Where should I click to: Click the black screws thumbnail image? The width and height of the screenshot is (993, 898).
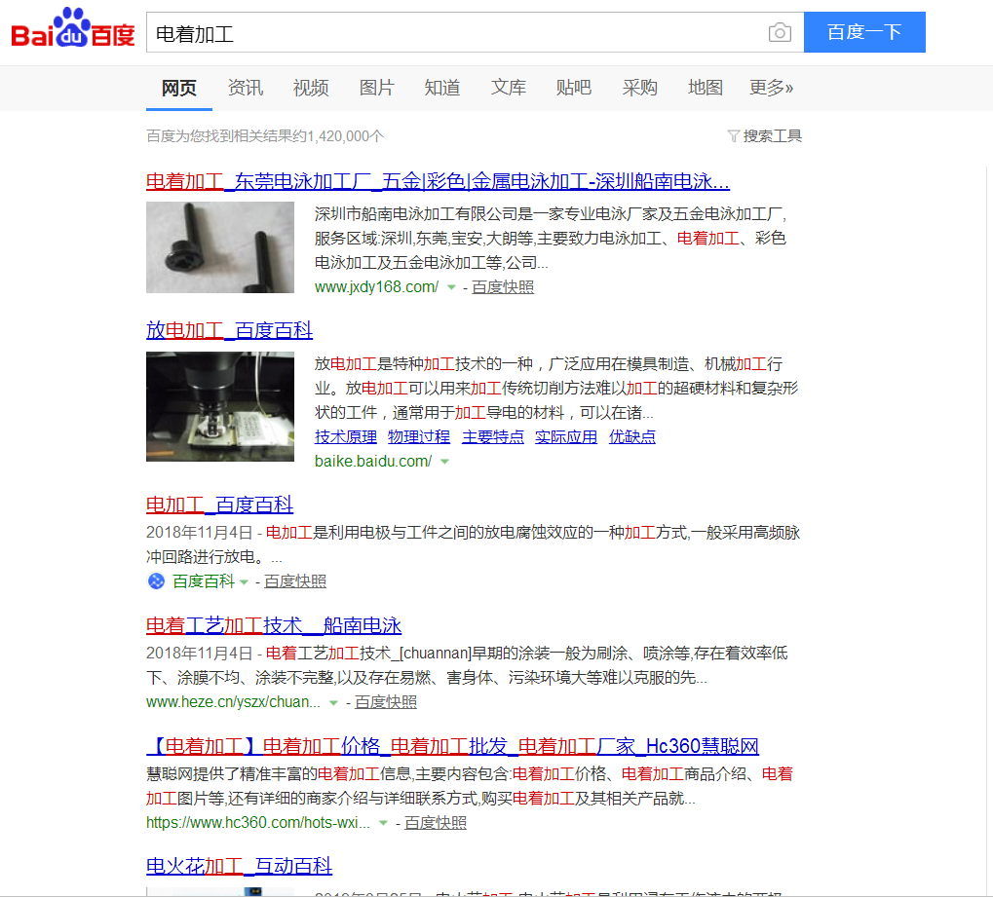[x=220, y=247]
